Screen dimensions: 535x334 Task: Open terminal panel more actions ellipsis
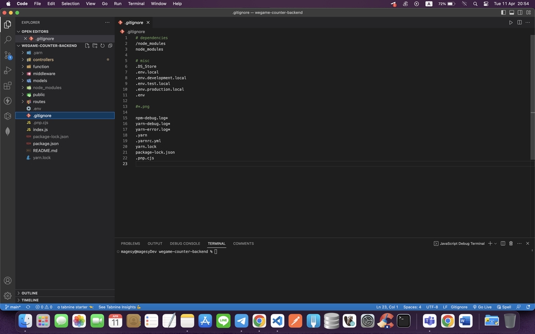(519, 243)
